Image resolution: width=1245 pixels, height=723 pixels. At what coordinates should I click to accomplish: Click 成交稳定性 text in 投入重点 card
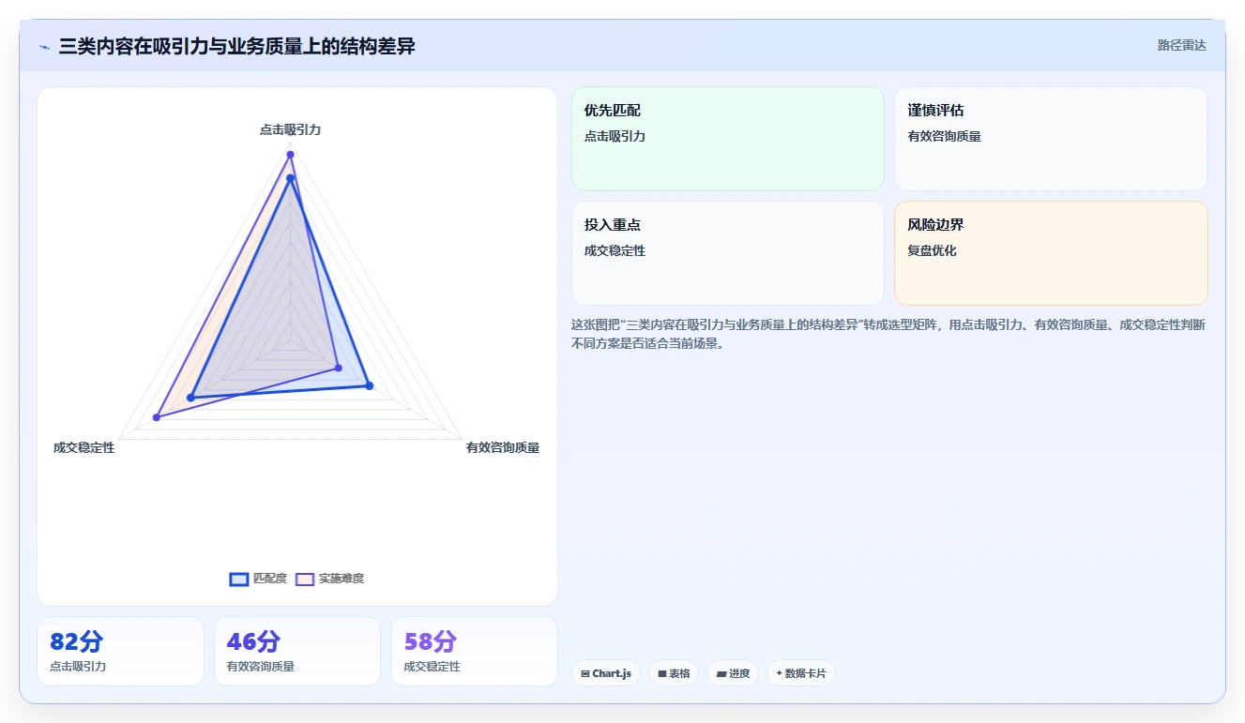615,250
